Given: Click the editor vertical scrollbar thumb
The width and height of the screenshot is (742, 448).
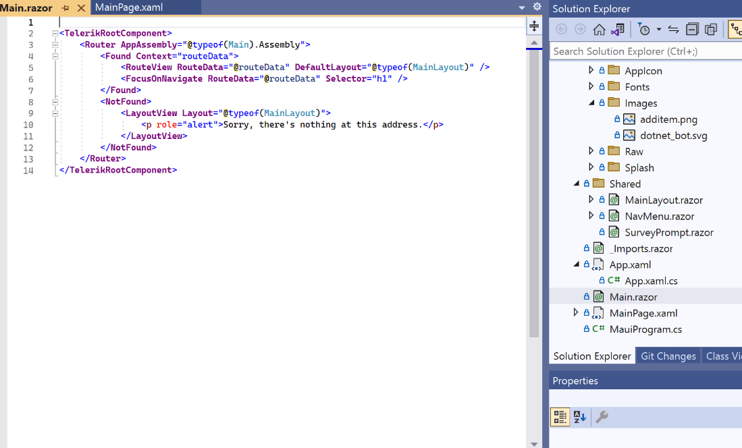Looking at the screenshot, I should 534,194.
